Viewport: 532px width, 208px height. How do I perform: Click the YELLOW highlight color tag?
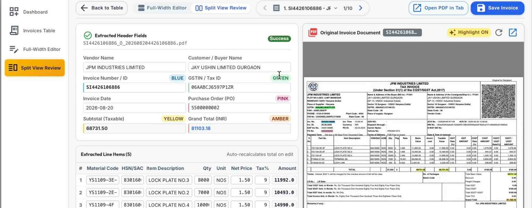(173, 119)
